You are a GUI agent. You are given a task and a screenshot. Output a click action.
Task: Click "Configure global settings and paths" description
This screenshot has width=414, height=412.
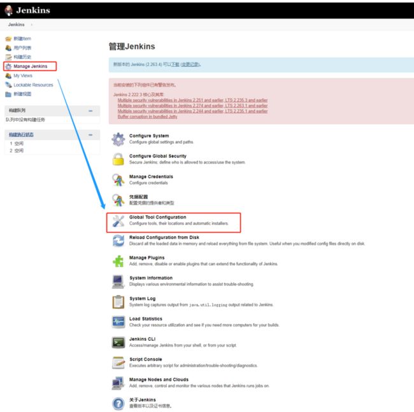tap(161, 142)
